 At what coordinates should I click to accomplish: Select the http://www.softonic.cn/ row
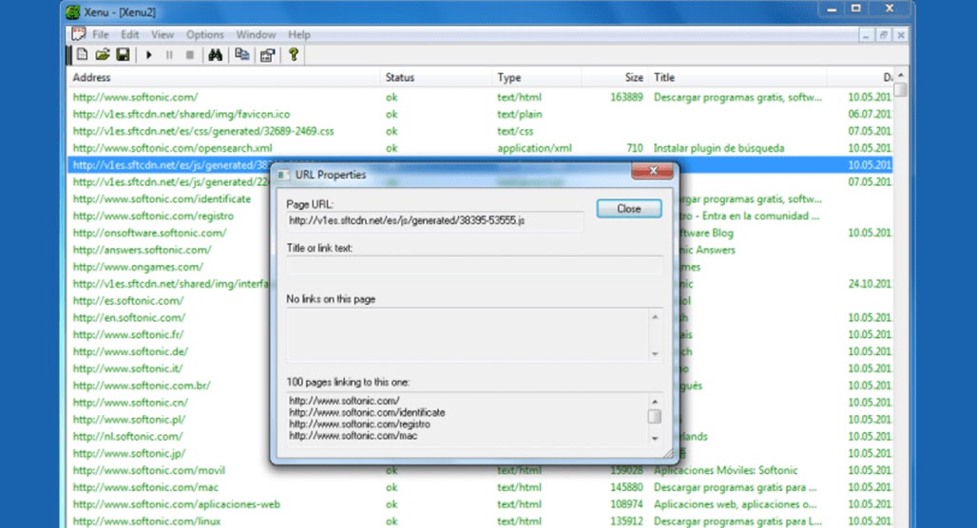130,403
